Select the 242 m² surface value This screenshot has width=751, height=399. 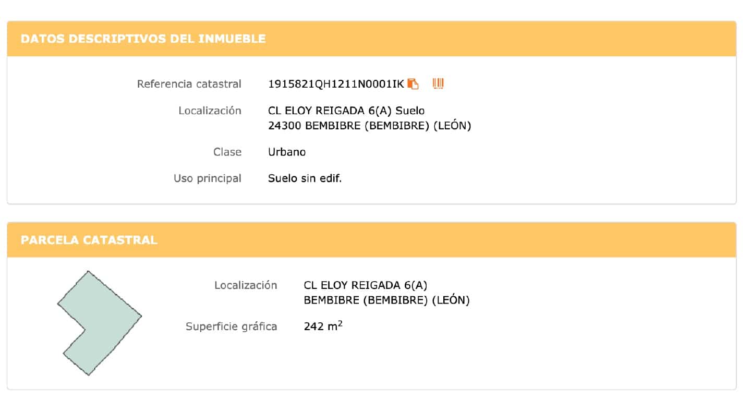click(323, 327)
